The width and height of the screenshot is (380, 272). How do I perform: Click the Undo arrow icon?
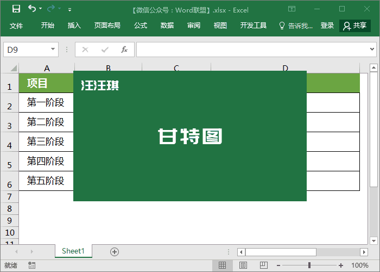point(32,9)
